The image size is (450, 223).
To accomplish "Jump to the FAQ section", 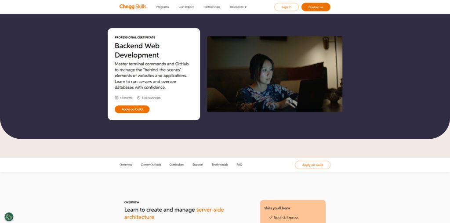I will 240,165.
